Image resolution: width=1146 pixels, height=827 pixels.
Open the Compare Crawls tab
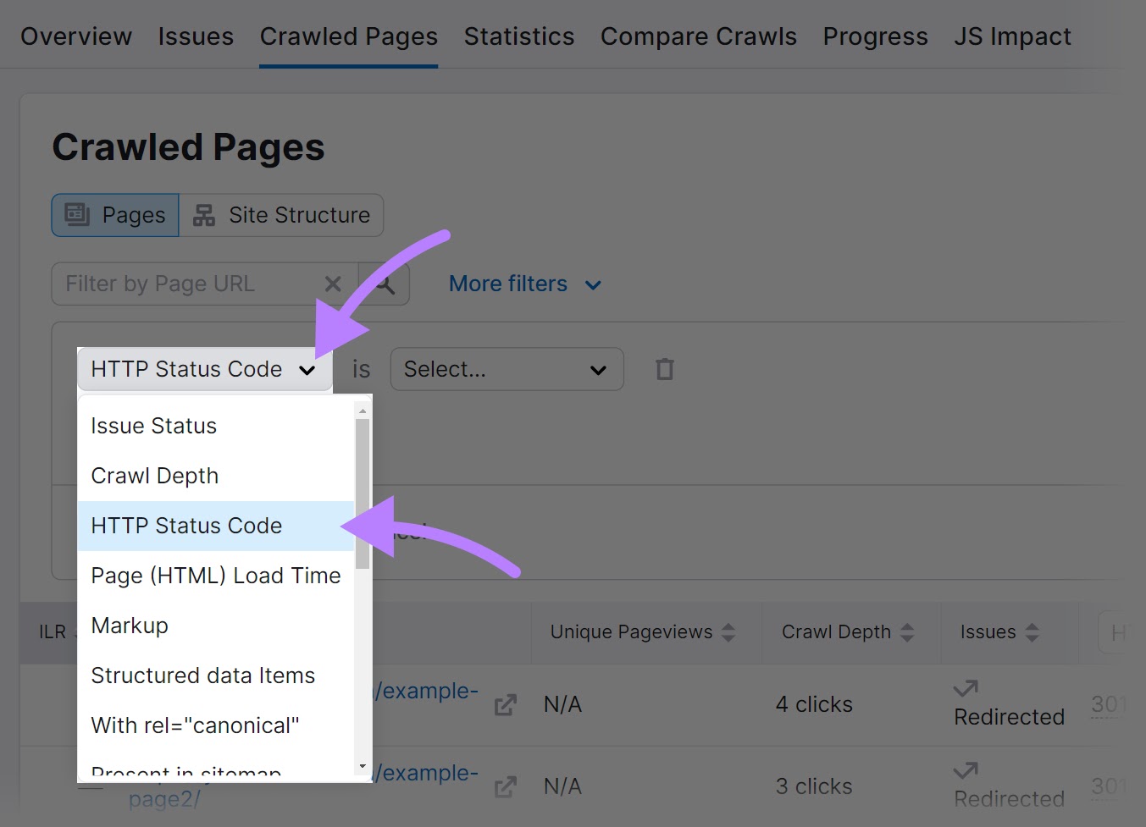pyautogui.click(x=698, y=36)
